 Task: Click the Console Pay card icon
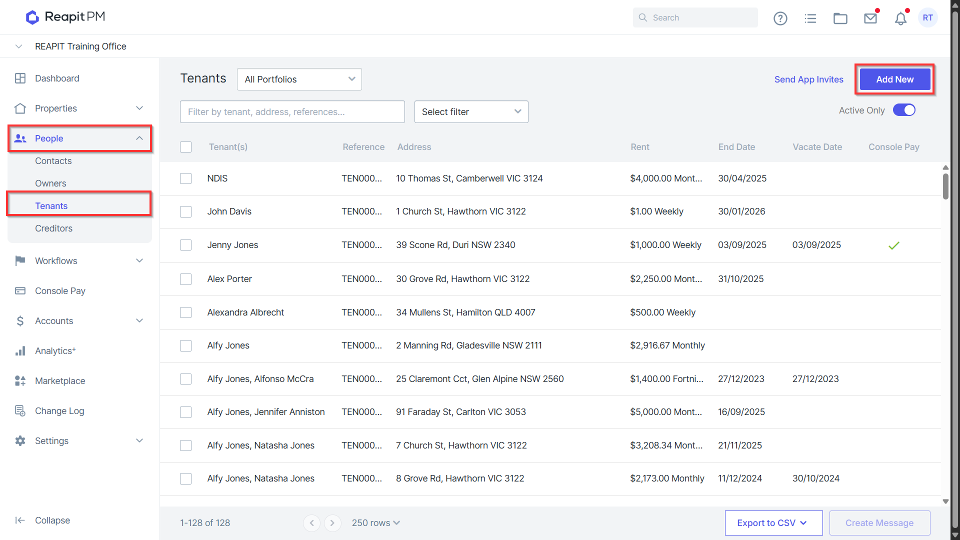tap(20, 290)
